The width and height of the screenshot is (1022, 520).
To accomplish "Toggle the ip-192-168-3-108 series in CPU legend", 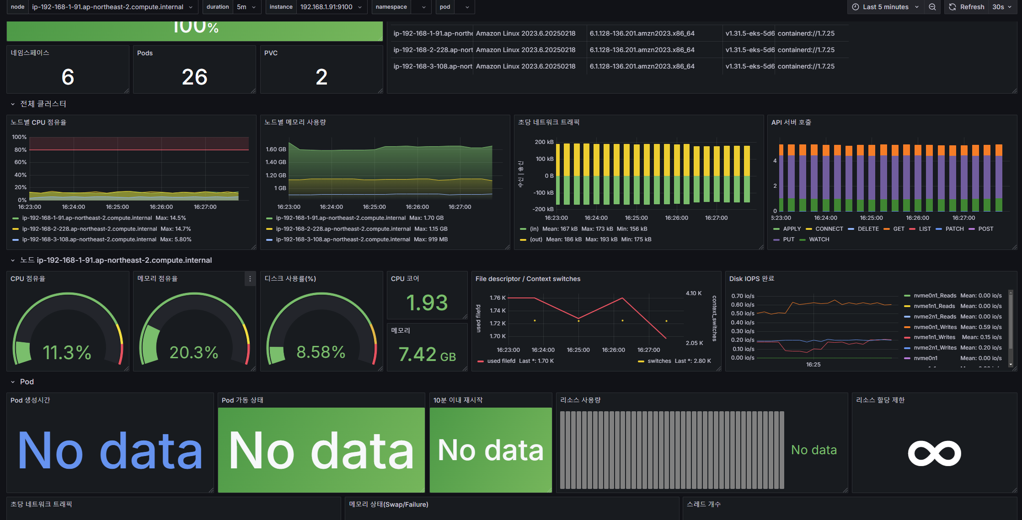I will tap(89, 239).
